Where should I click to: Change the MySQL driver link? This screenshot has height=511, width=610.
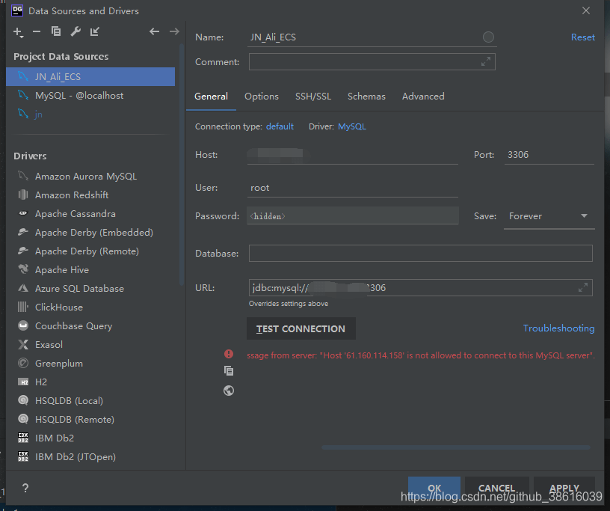pos(352,126)
